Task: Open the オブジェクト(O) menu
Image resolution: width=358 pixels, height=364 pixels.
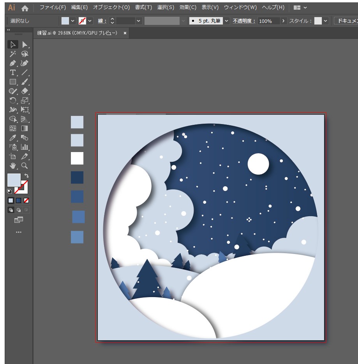Action: click(x=111, y=7)
